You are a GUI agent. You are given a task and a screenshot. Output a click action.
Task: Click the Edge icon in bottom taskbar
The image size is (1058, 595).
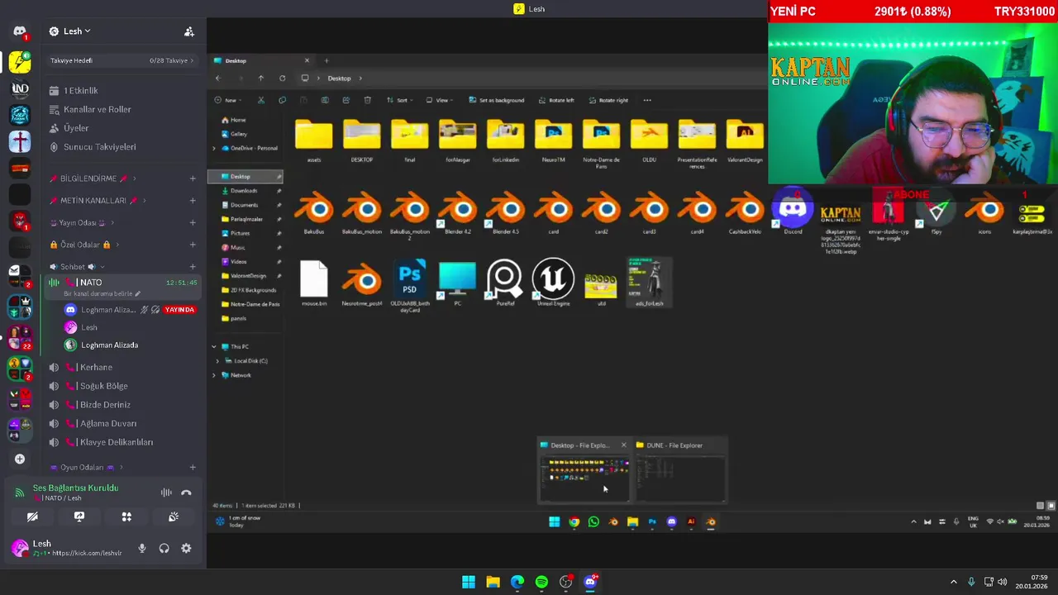click(517, 582)
